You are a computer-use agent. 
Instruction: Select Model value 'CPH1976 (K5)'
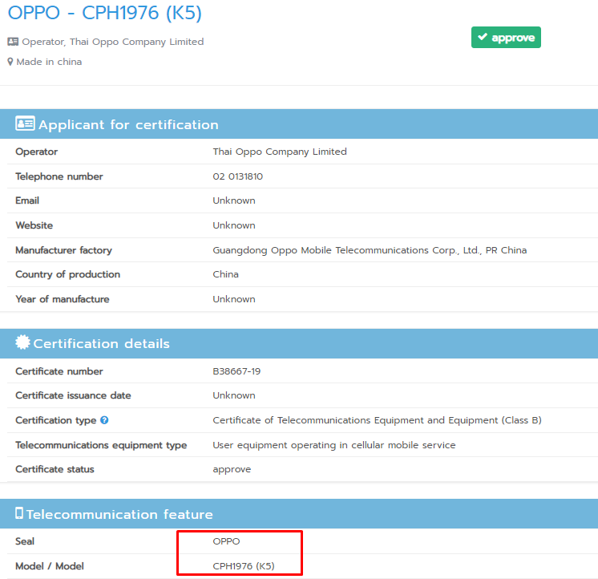244,566
